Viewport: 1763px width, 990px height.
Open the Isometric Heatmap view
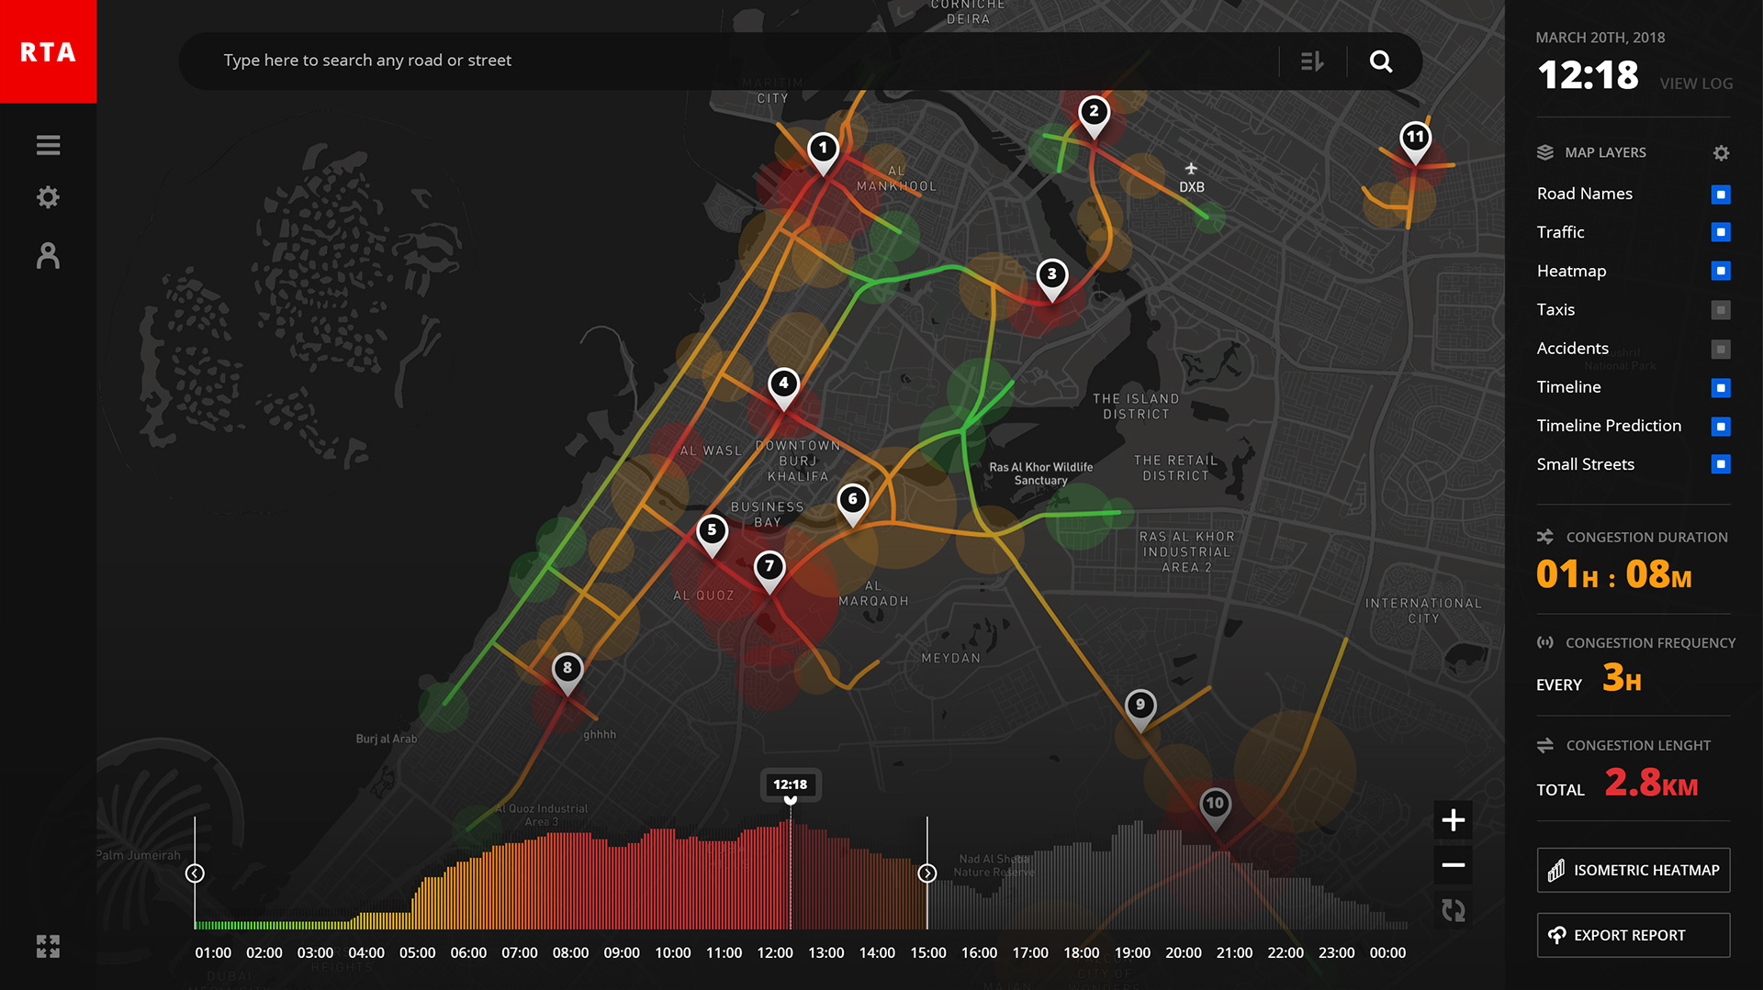[1634, 870]
